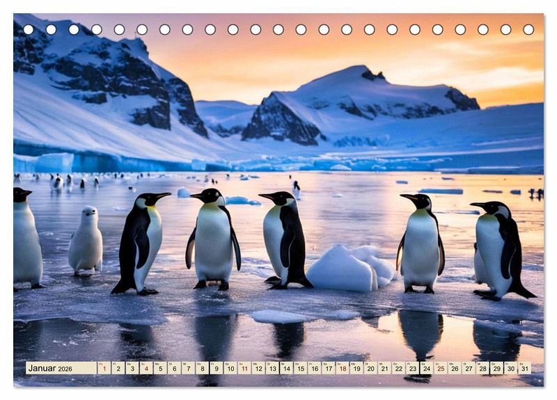Select Sunday day 18 in the calendar strip

pos(343,368)
